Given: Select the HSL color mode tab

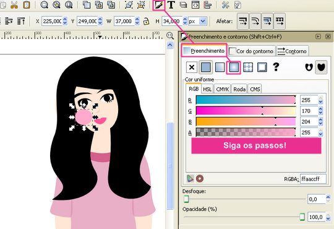Looking at the screenshot, I should [x=207, y=89].
